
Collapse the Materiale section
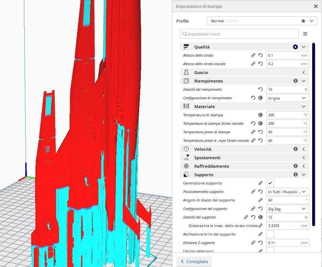(304, 106)
